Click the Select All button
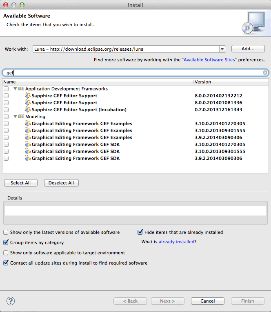This screenshot has height=312, width=271. click(21, 183)
